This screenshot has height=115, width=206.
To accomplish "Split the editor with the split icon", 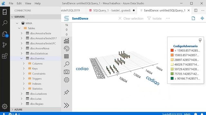I will [x=196, y=11].
